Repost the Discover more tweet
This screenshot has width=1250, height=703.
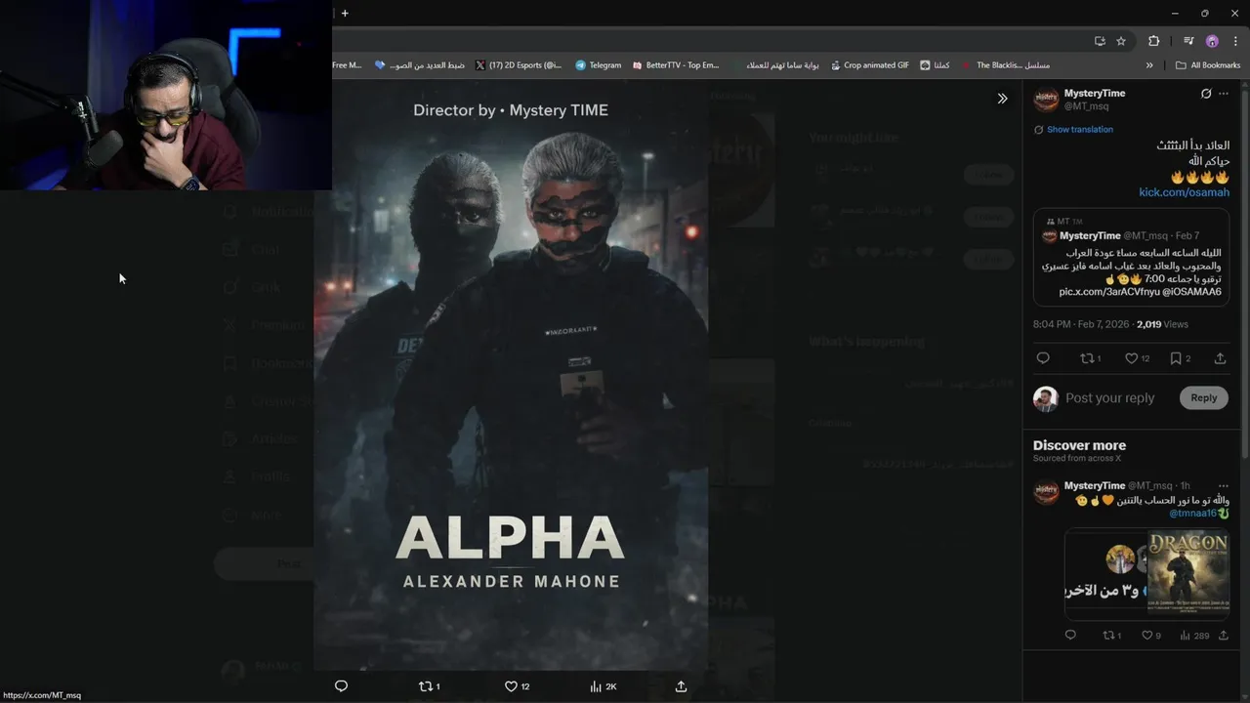click(1112, 636)
